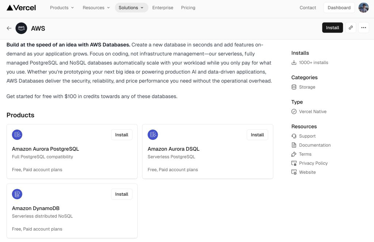Expand the Resources dropdown in navigation

(96, 8)
